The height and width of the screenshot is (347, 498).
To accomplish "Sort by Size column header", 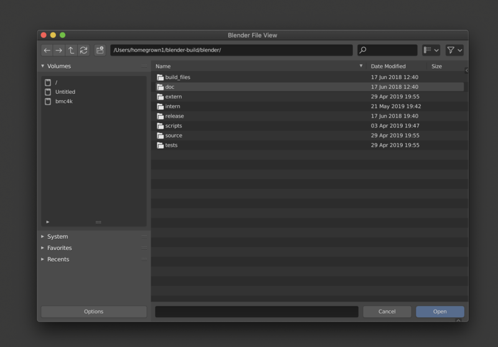I will (436, 67).
